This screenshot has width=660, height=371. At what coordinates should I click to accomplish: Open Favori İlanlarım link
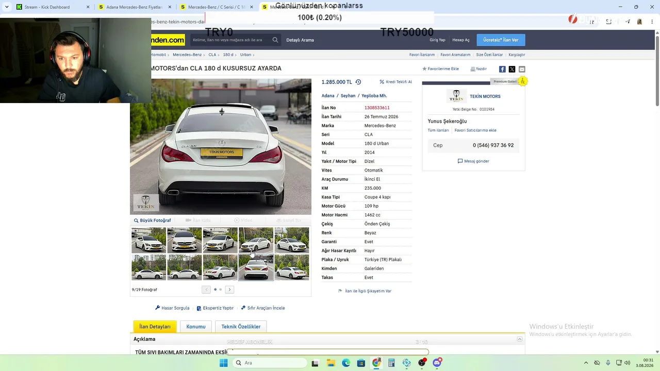pyautogui.click(x=422, y=55)
